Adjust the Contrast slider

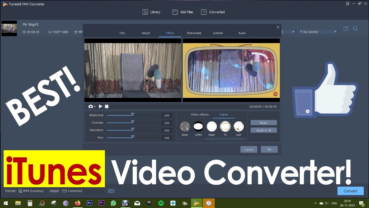tap(133, 123)
